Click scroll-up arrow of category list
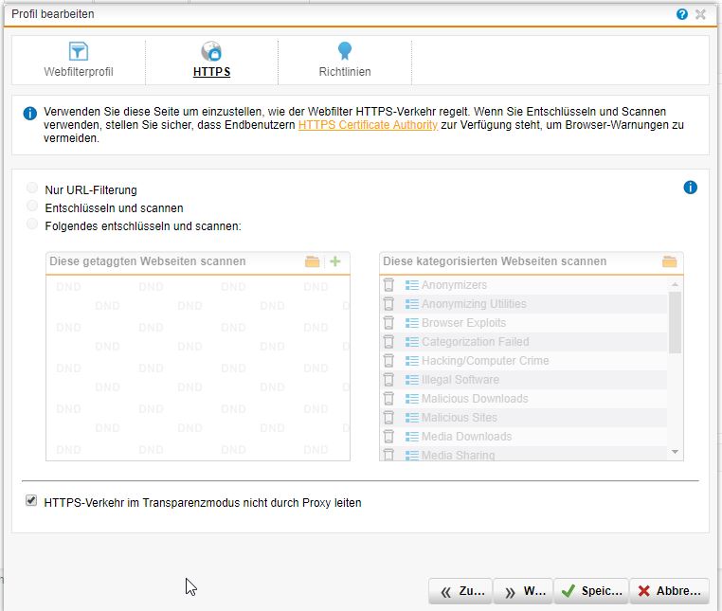The width and height of the screenshot is (722, 611). (x=675, y=284)
